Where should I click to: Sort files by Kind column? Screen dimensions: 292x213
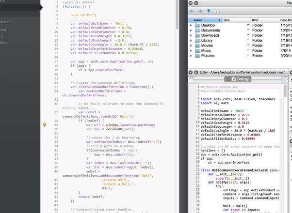[x=255, y=20]
